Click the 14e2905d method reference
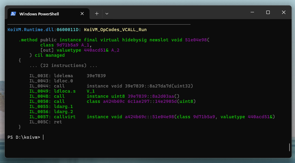Image resolution: width=295 pixels, height=163 pixels. tap(166, 101)
